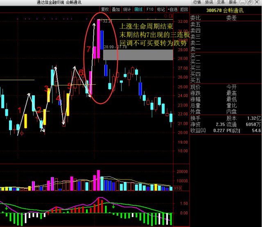Image resolution: width=262 pixels, height=227 pixels.
Task: Click the 32.00 price axis label
Action: pyautogui.click(x=183, y=22)
